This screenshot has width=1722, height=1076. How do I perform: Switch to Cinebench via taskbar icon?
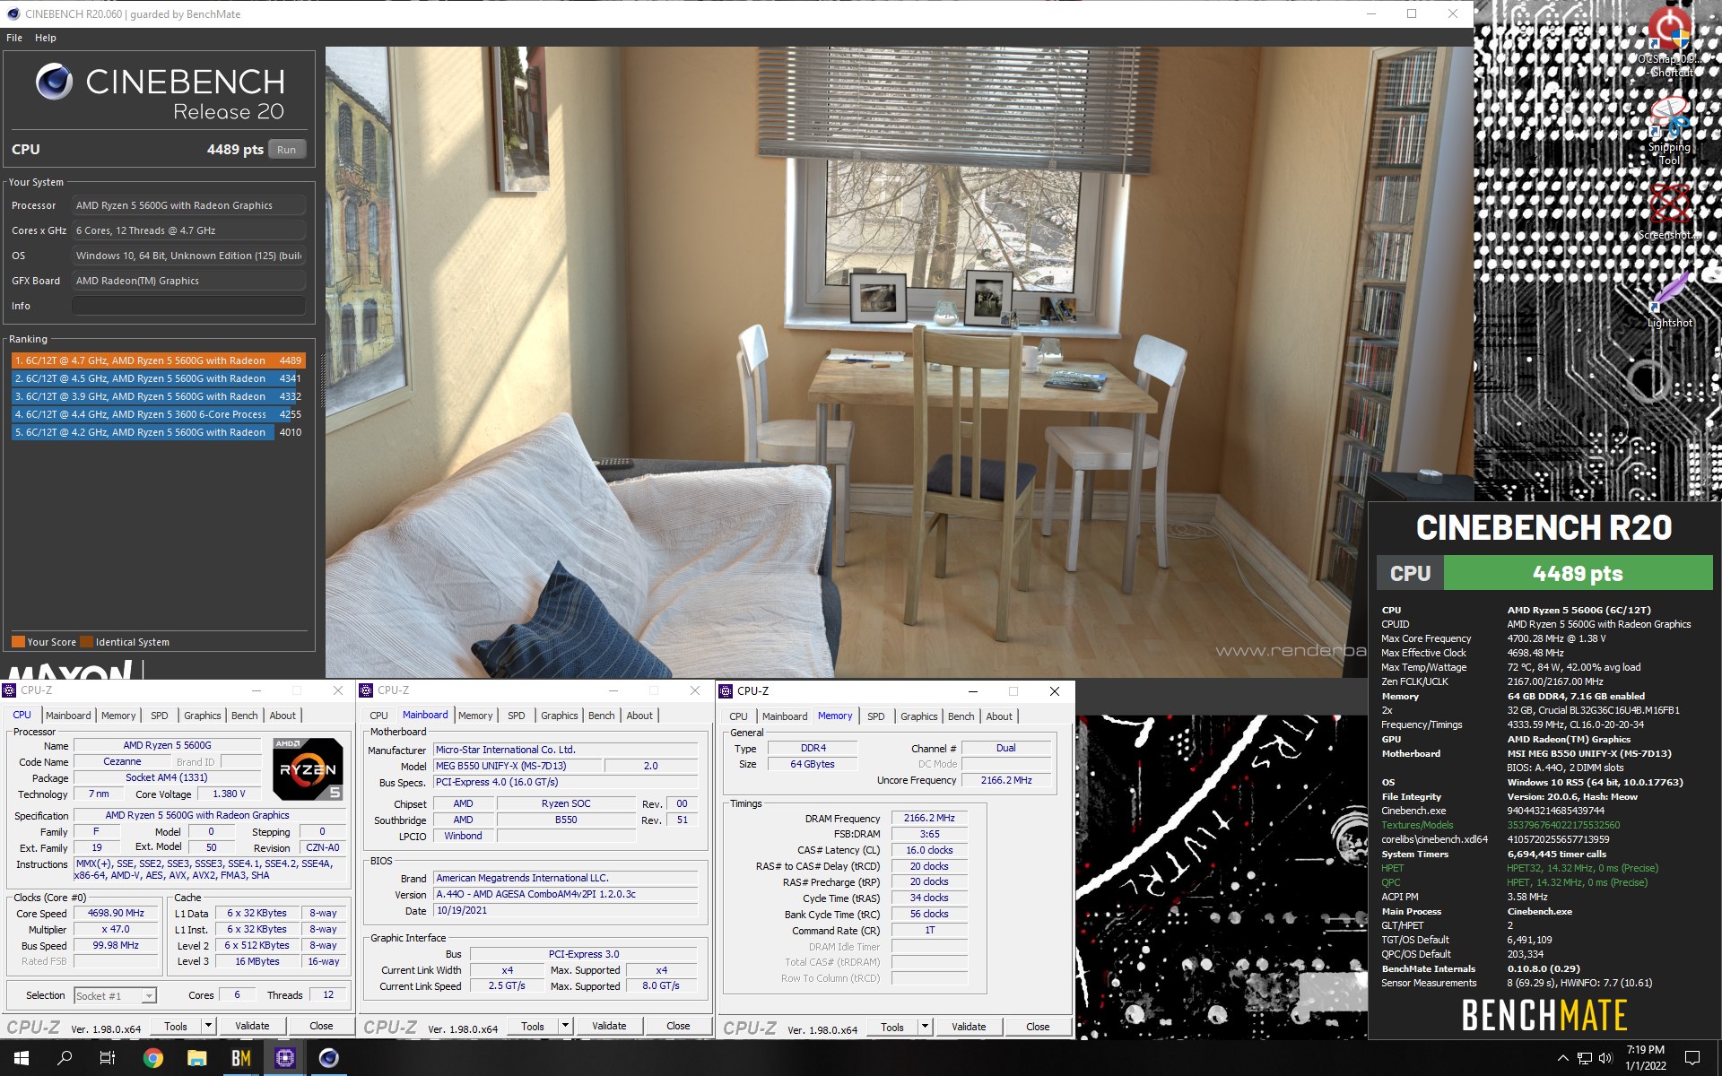pyautogui.click(x=329, y=1058)
